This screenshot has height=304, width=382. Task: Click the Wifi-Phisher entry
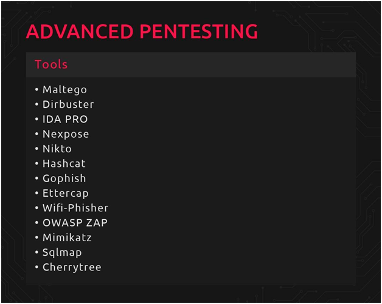tap(75, 208)
